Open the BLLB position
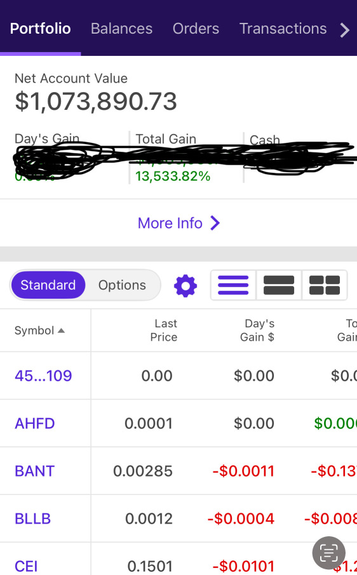 click(x=32, y=519)
